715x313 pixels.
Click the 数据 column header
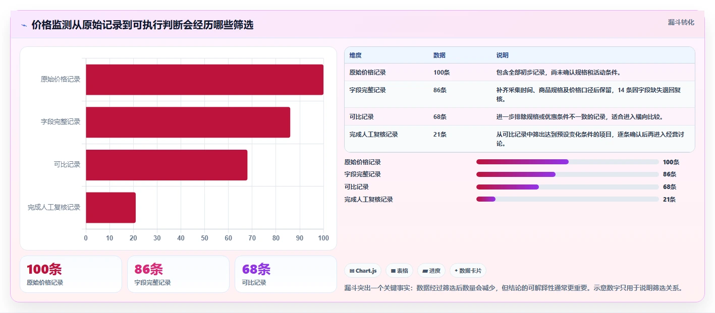[439, 55]
